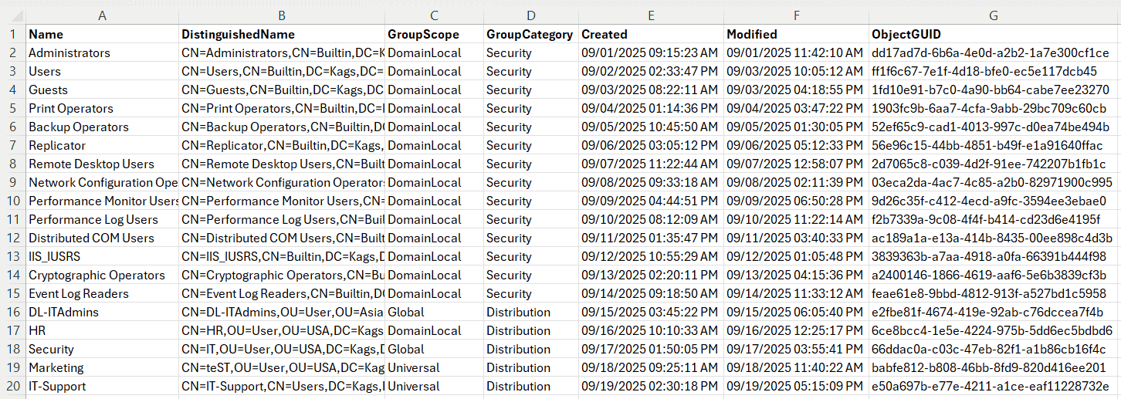The height and width of the screenshot is (399, 1121).
Task: Click modified date 09/03/2025 10:05:12 AM
Action: pyautogui.click(x=796, y=71)
